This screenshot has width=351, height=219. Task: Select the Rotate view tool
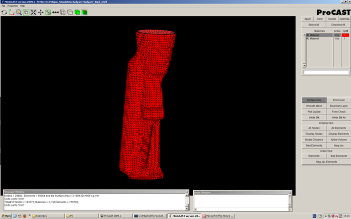click(x=4, y=12)
